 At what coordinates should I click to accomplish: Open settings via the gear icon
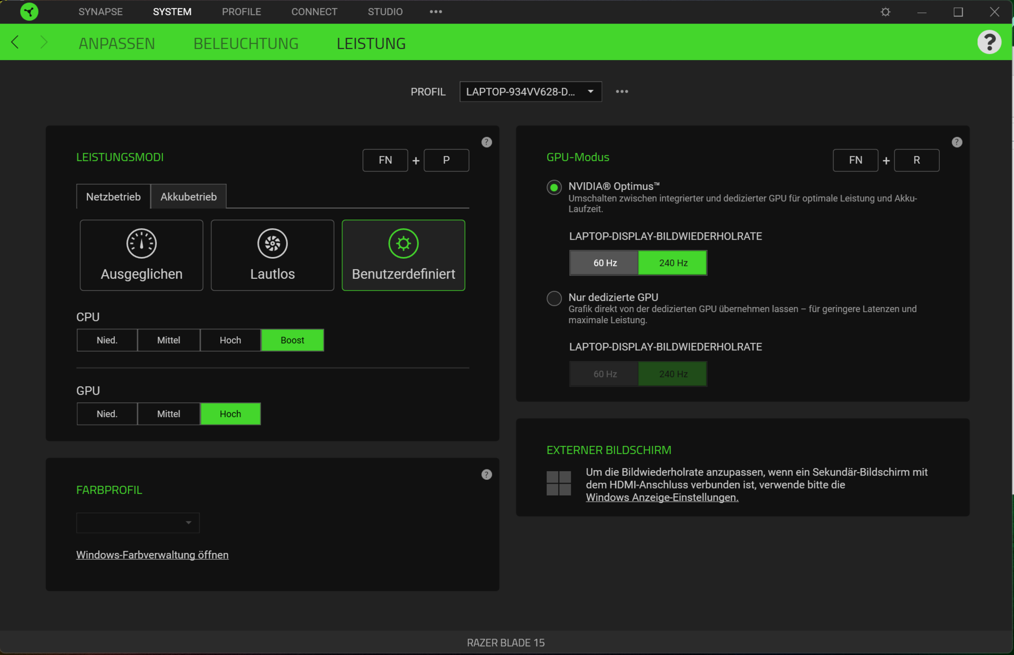[886, 12]
